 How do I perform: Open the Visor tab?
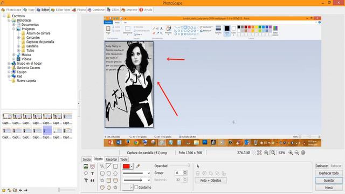[29, 10]
